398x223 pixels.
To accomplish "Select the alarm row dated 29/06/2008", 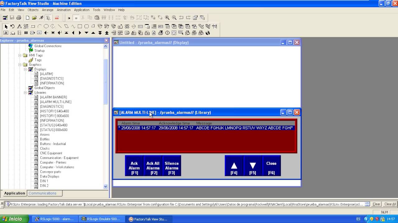I will pos(206,128).
